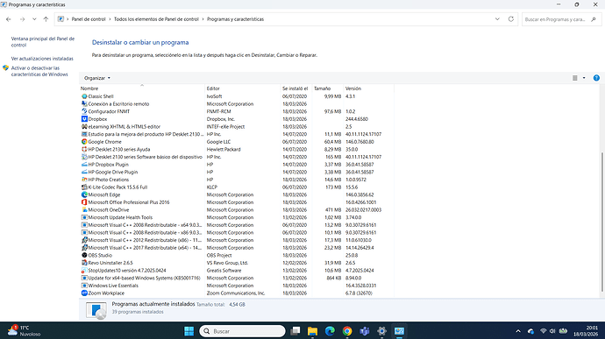Open the weather widget showing 11°C

[24, 331]
